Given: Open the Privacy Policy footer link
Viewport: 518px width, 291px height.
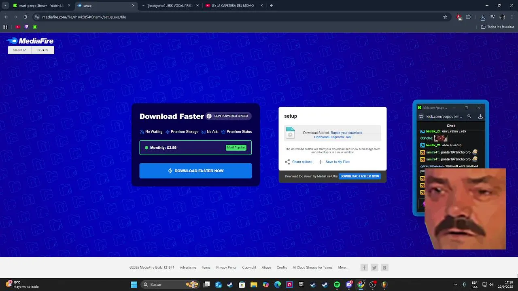Looking at the screenshot, I should tap(226, 268).
